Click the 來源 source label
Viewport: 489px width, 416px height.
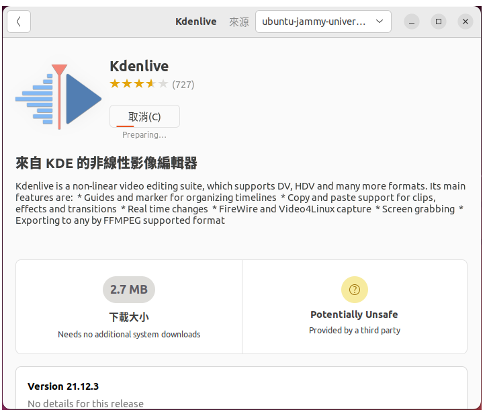[239, 22]
